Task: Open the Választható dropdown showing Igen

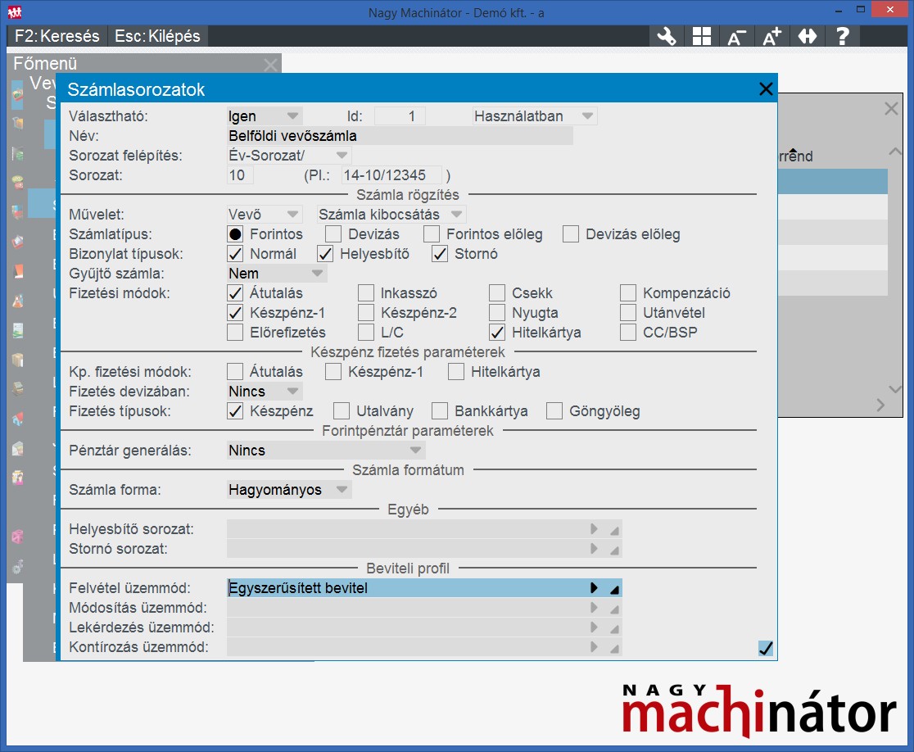Action: click(264, 116)
